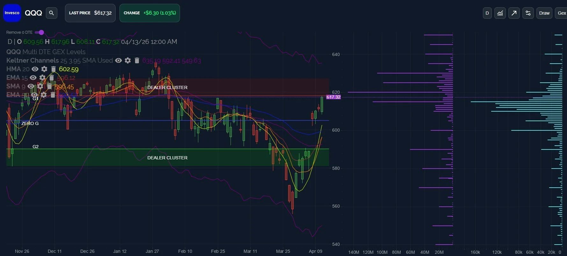Click the Mar 25 date label
Screen dimensions: 567x256
click(x=283, y=251)
